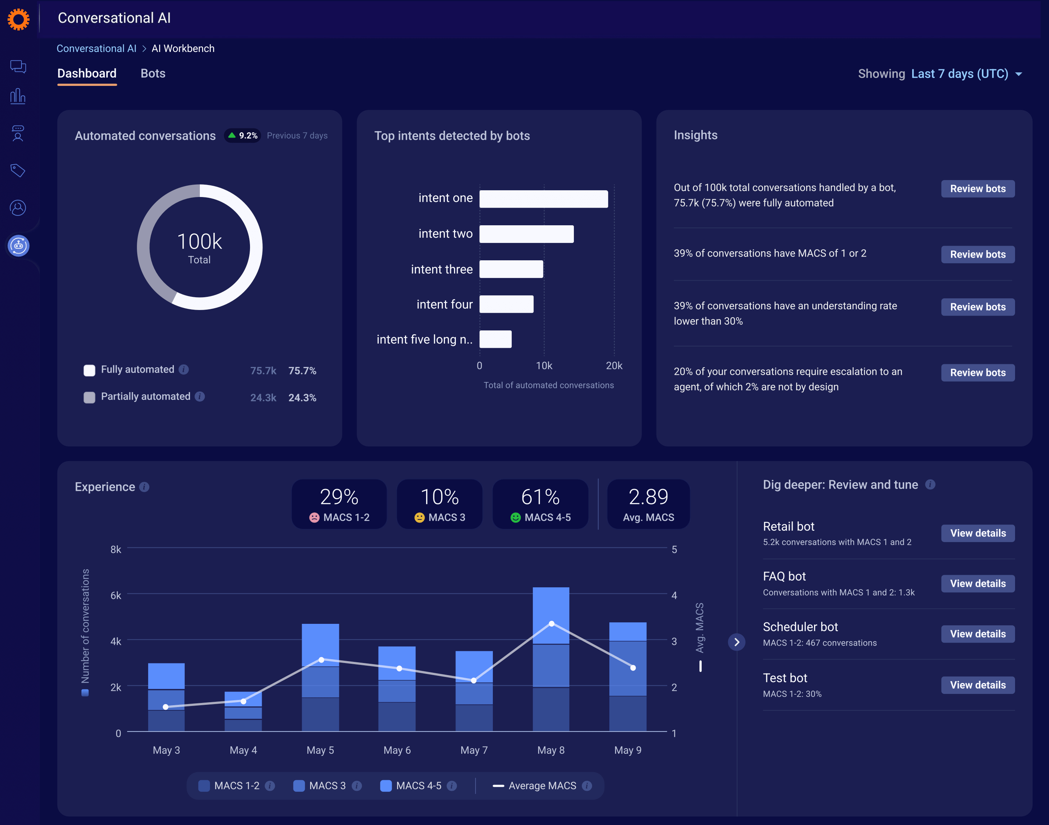Click Review bots for escalation insight
Image resolution: width=1049 pixels, height=825 pixels.
977,373
